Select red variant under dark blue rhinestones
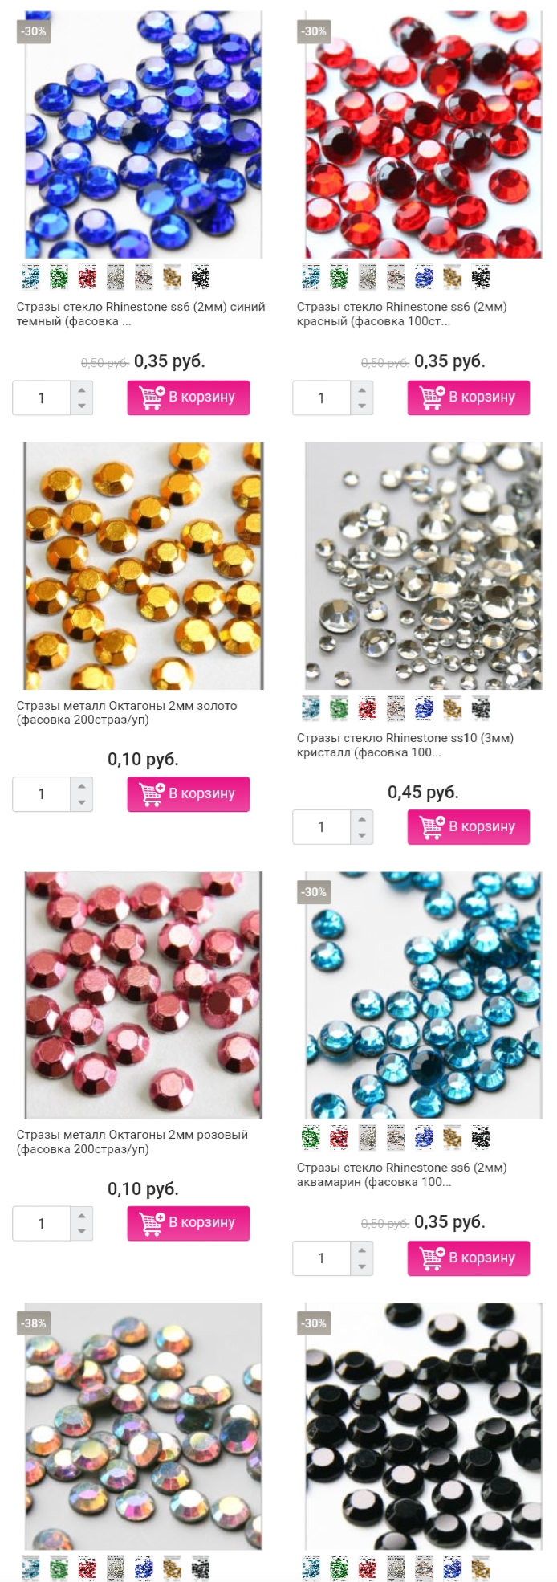This screenshot has height=1582, width=557. [x=87, y=277]
